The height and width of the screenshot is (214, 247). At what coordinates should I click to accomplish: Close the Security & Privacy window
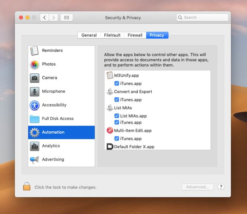point(21,17)
